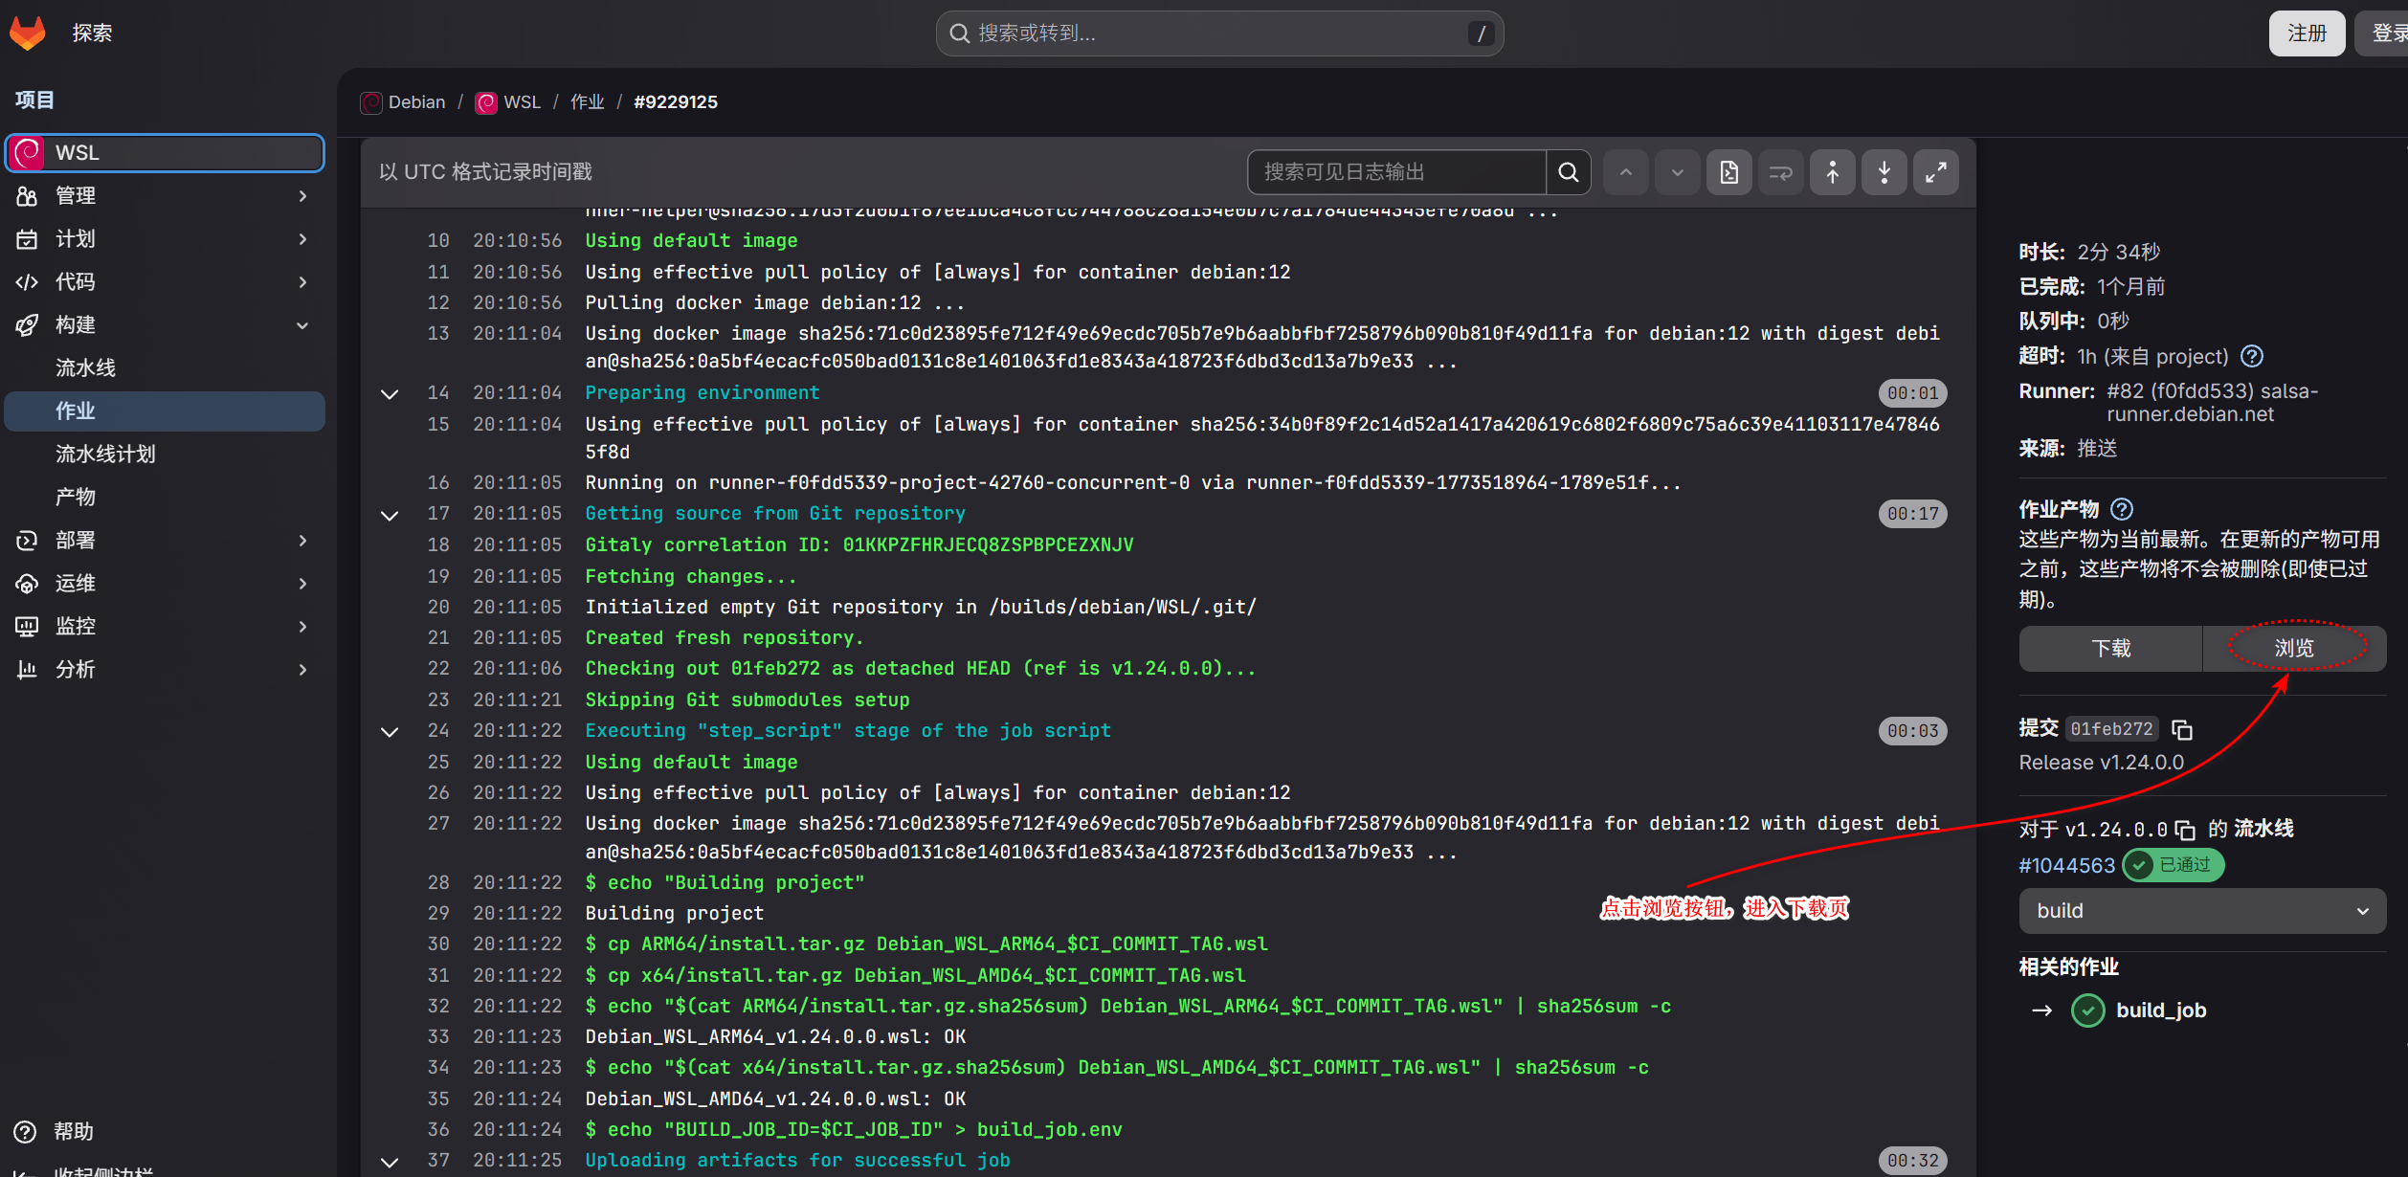Collapse the Preparing environment section
Screen dimensions: 2408x1177
pyautogui.click(x=390, y=394)
